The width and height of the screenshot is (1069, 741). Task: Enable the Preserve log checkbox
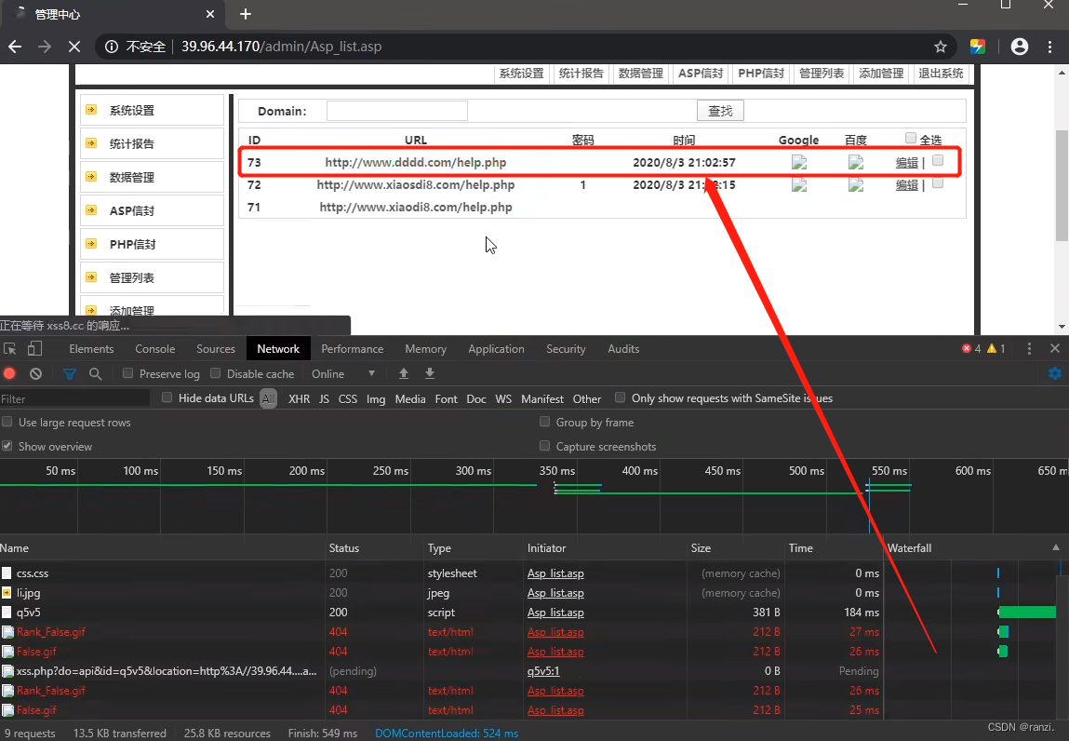coord(127,373)
